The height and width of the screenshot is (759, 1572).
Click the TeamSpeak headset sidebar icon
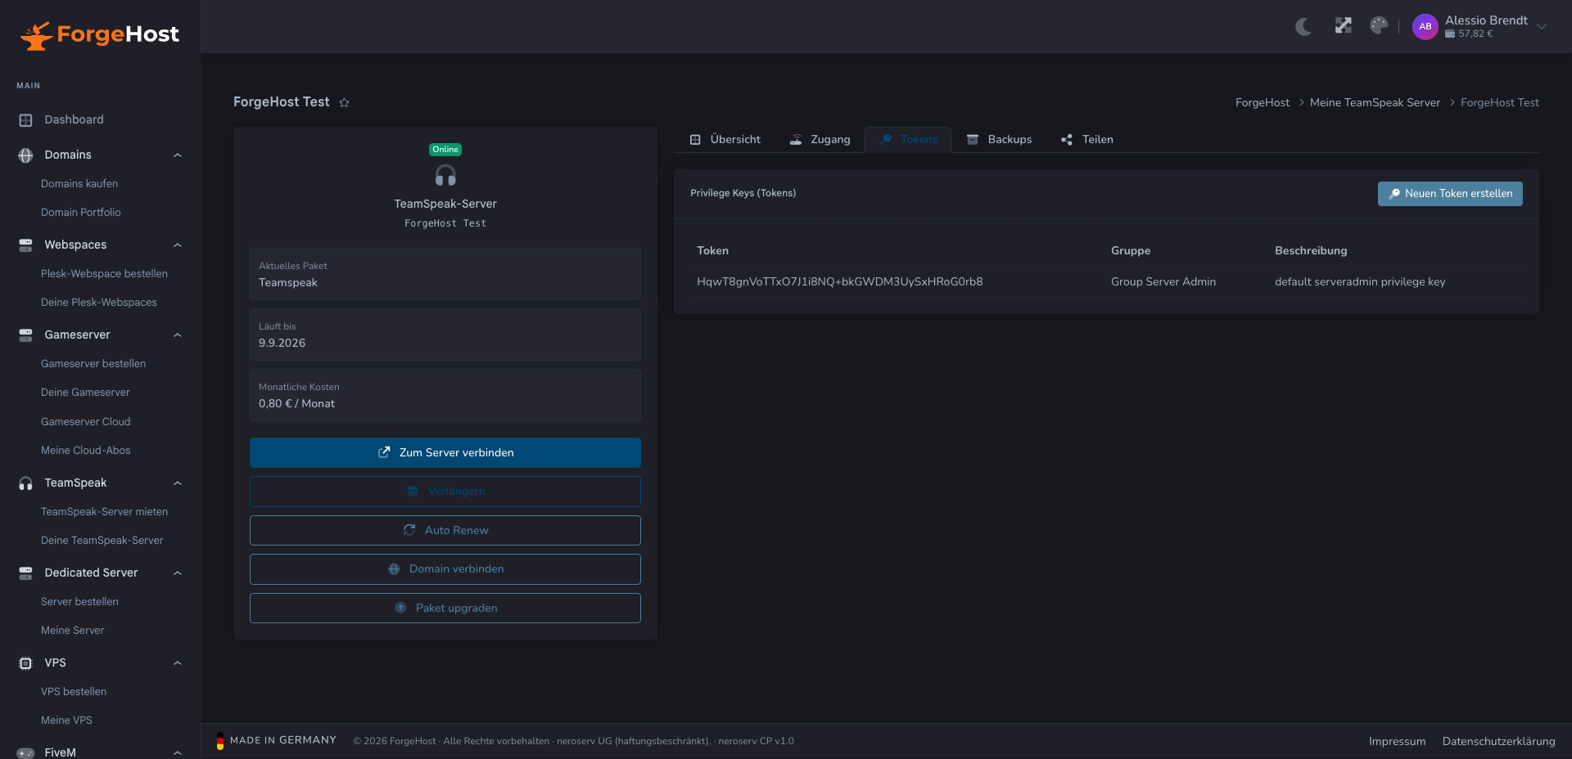coord(25,483)
